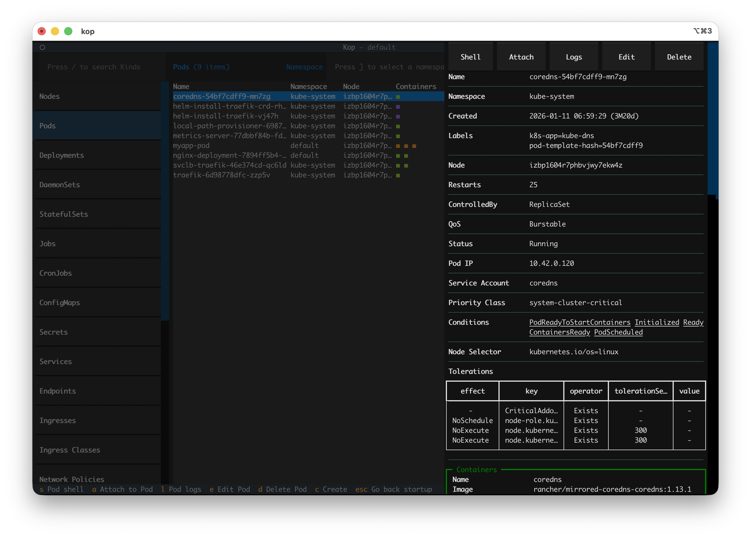Viewport: 751px width, 538px height.
Task: Click the 'e Edit Pod' footer shortcut
Action: coord(230,489)
